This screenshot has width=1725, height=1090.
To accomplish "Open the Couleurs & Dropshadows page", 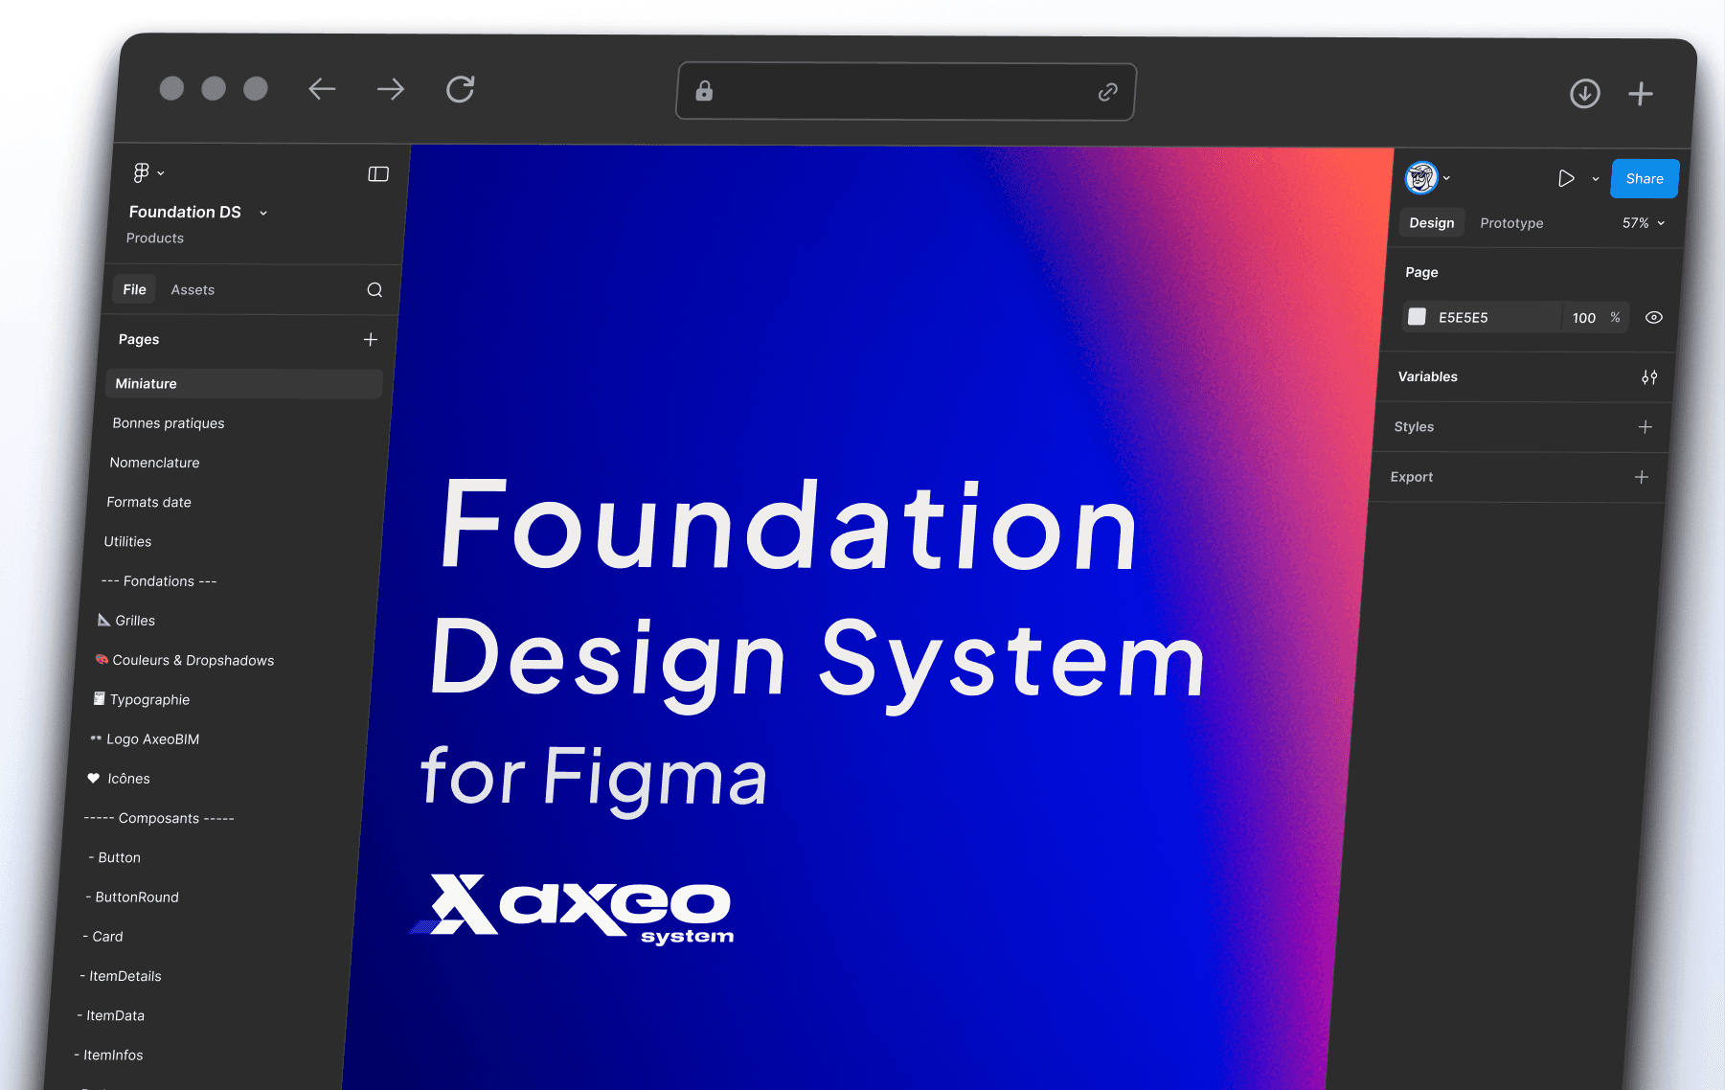I will [x=185, y=661].
